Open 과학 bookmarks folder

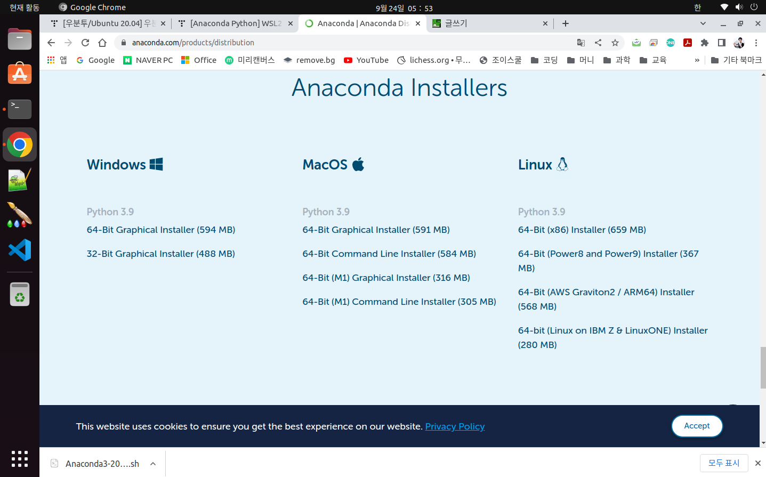click(617, 60)
